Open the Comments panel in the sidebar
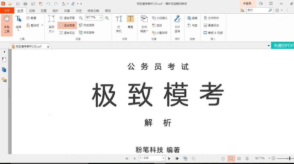 (x=4, y=80)
